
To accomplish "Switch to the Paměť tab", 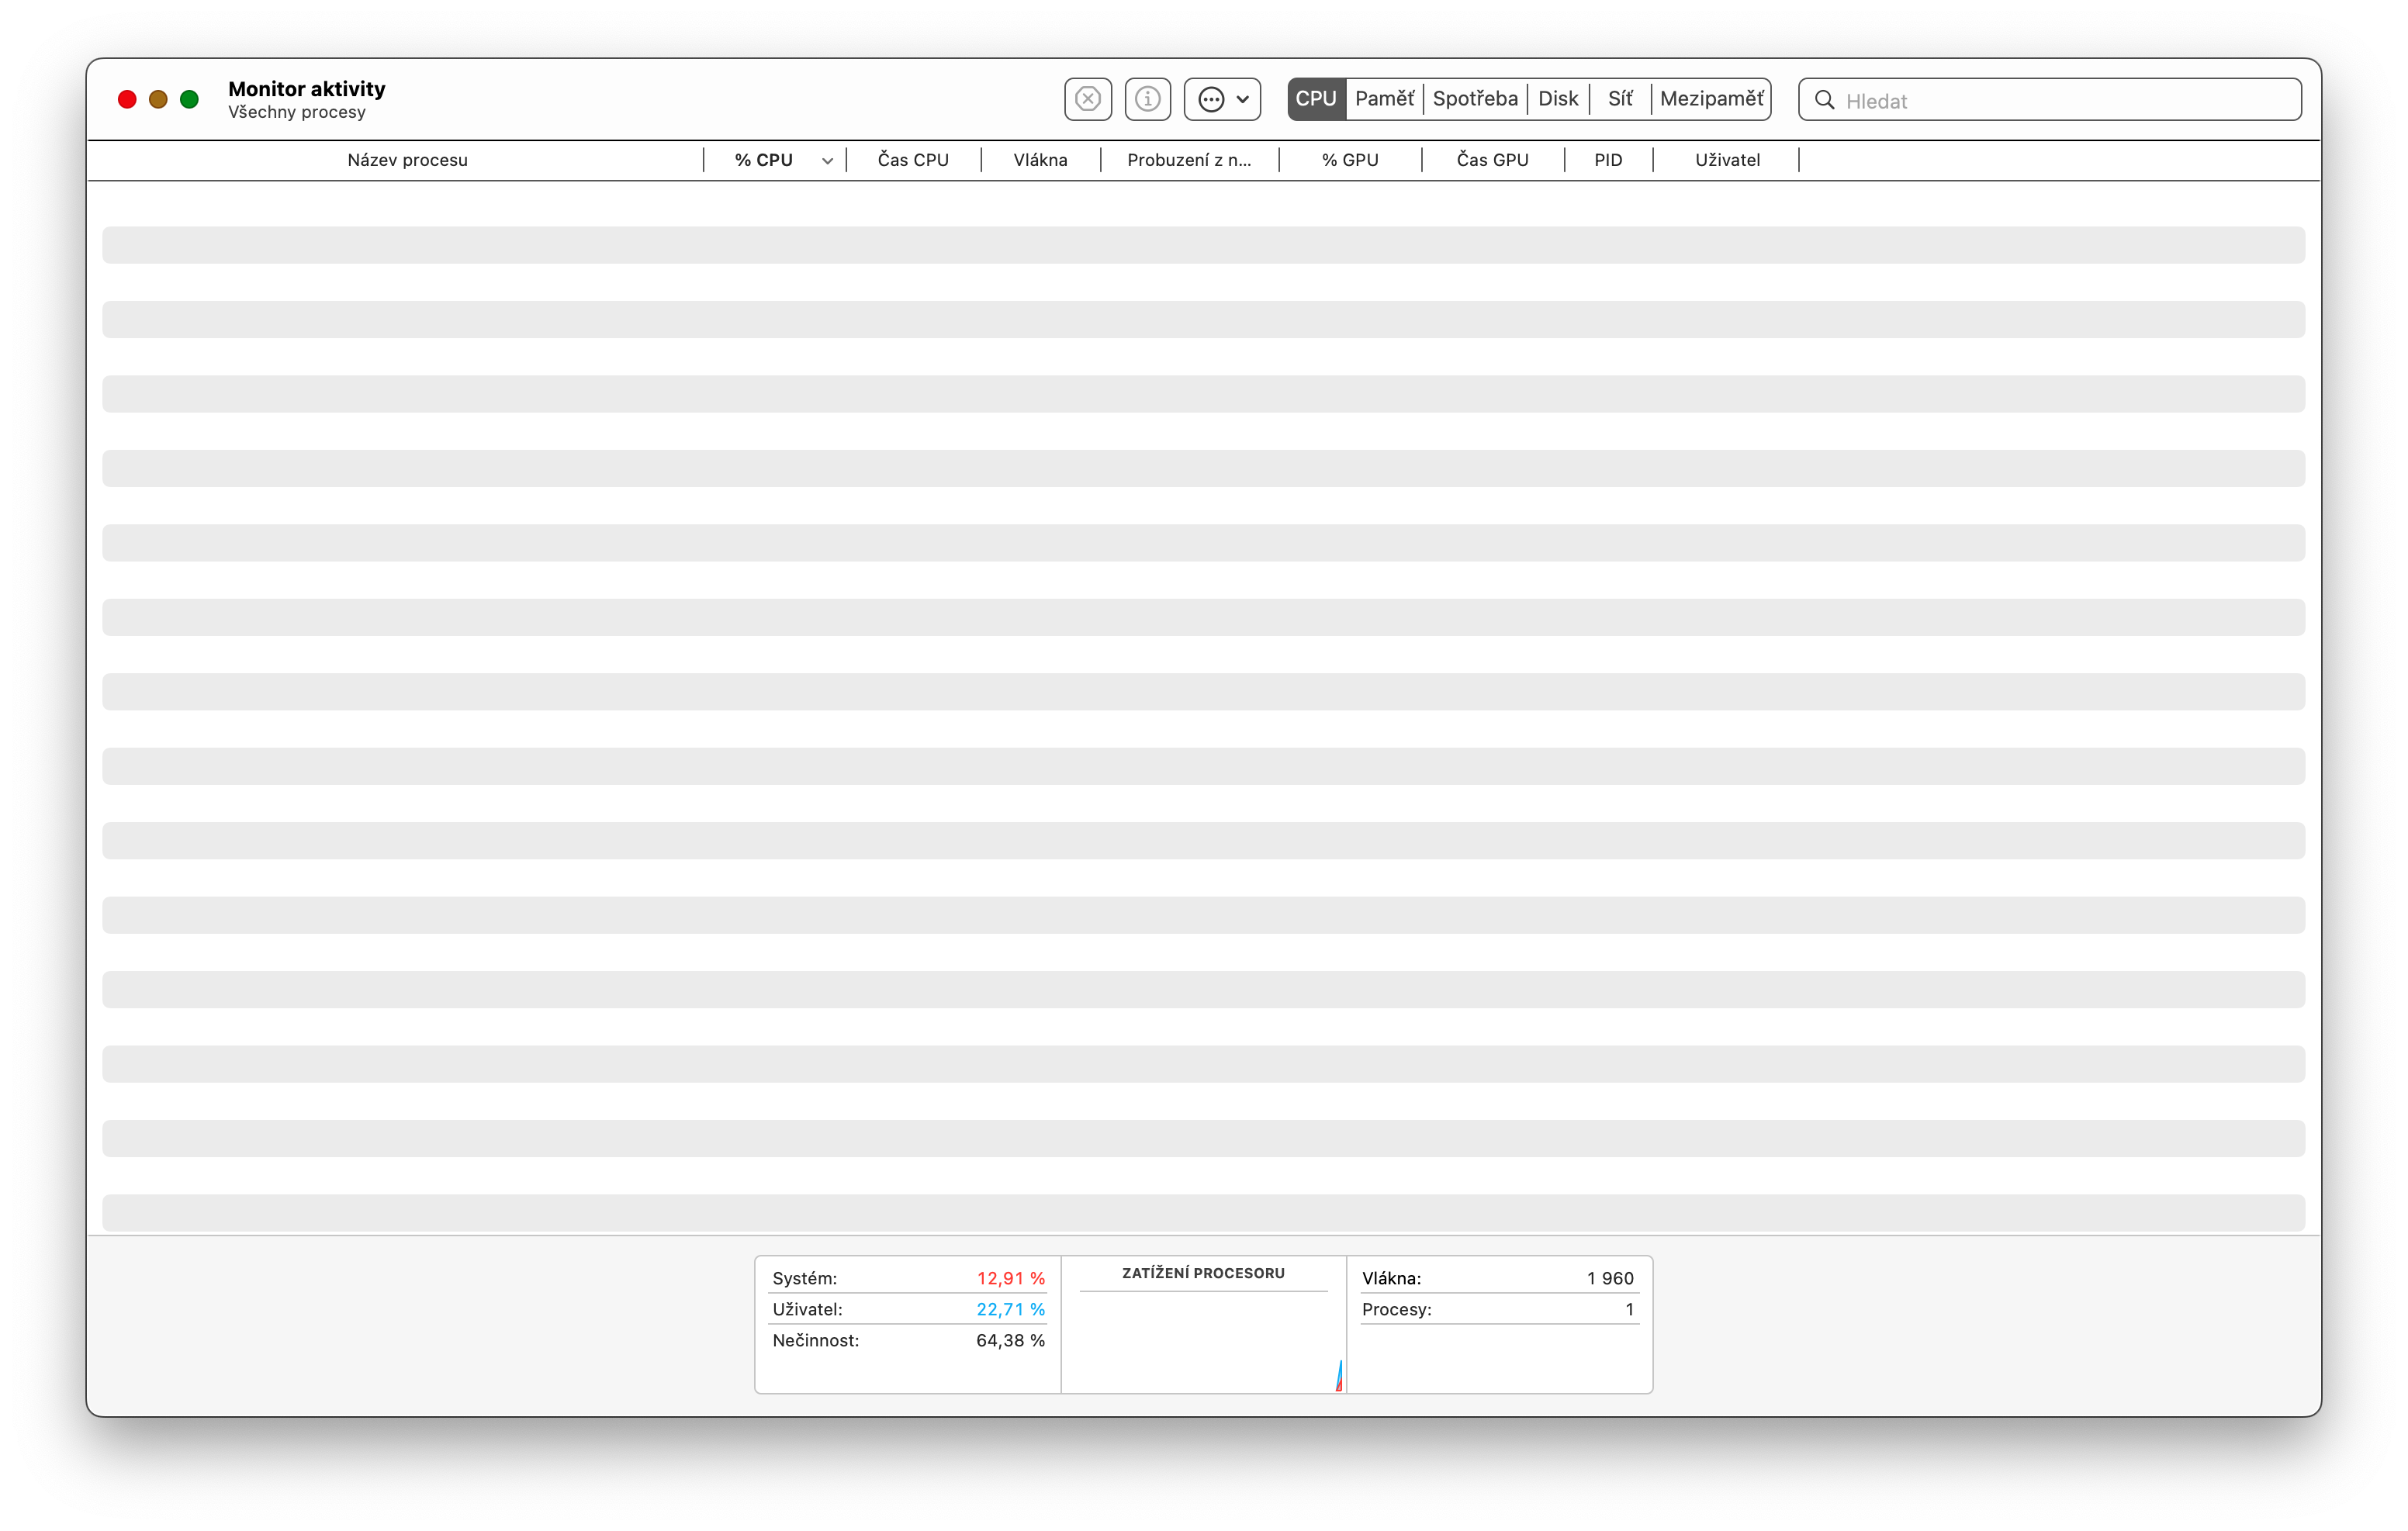I will click(1384, 99).
